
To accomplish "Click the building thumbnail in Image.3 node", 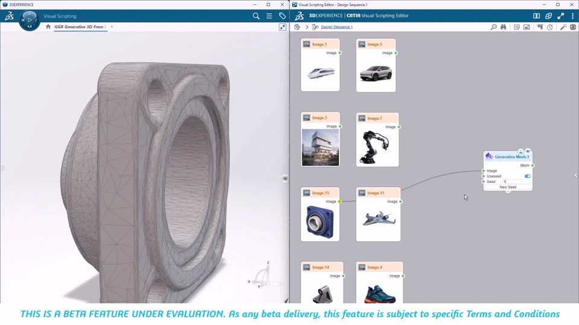I will [x=320, y=147].
